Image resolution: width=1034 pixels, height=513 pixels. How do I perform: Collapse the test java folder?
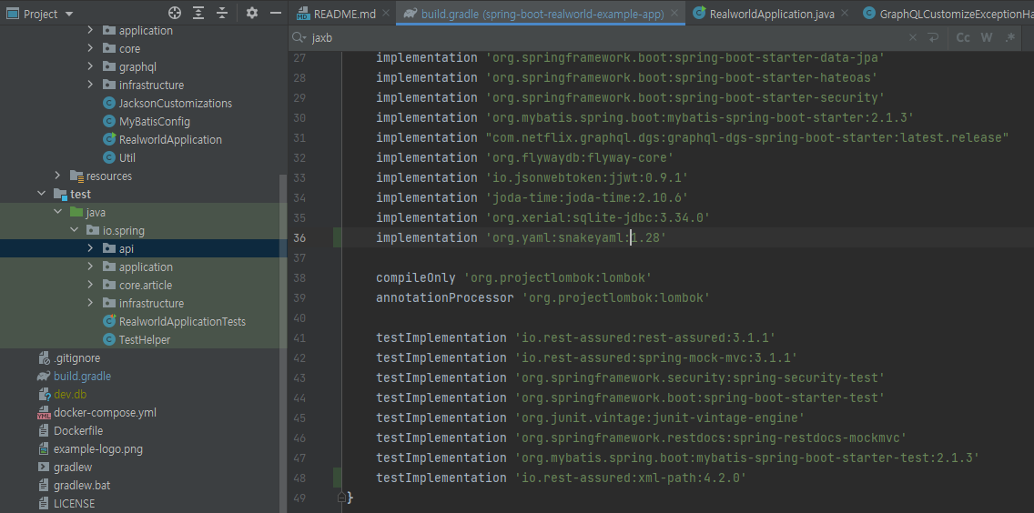click(x=57, y=212)
